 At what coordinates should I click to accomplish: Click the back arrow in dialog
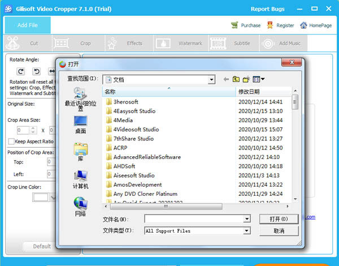click(226, 79)
